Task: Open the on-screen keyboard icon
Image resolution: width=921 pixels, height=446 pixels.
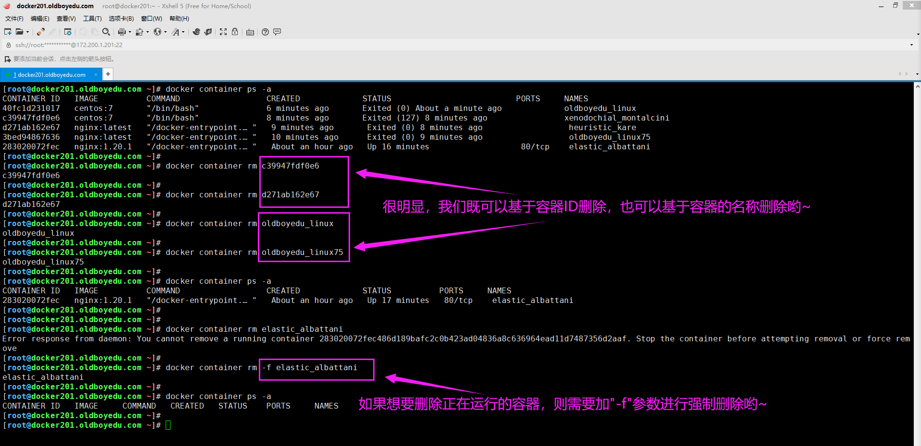Action: (x=250, y=32)
